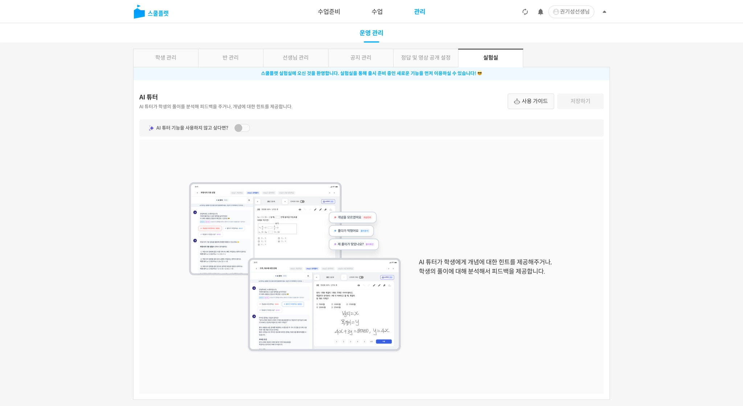Switch to the 공지 관리 tab
This screenshot has width=743, height=406.
point(361,58)
